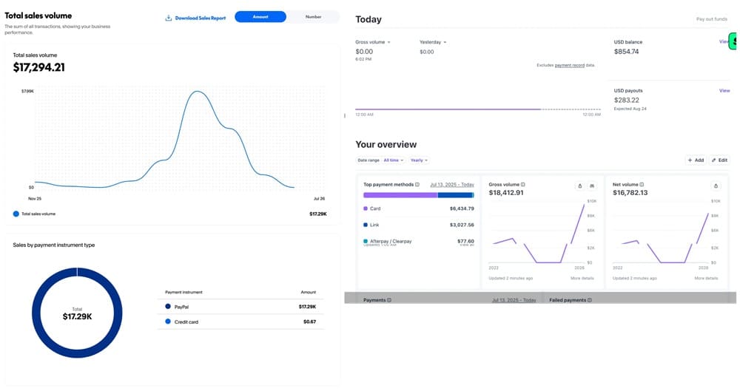Image resolution: width=740 pixels, height=391 pixels.
Task: Click the Pay out funds button
Action: click(x=712, y=19)
